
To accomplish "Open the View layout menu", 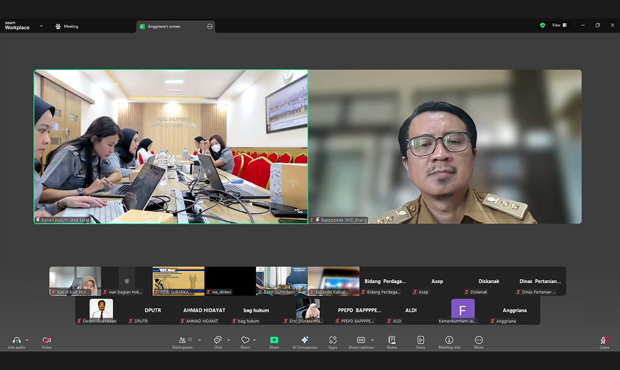I will point(559,25).
